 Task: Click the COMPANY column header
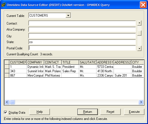click(35, 62)
